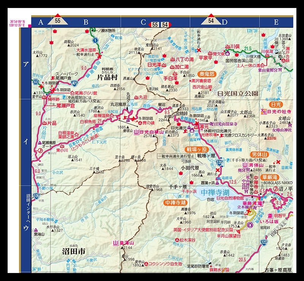The image size is (304, 281).
Task: Click the Route 120 shield beside 戦場ヶ原
Action: pos(219,163)
